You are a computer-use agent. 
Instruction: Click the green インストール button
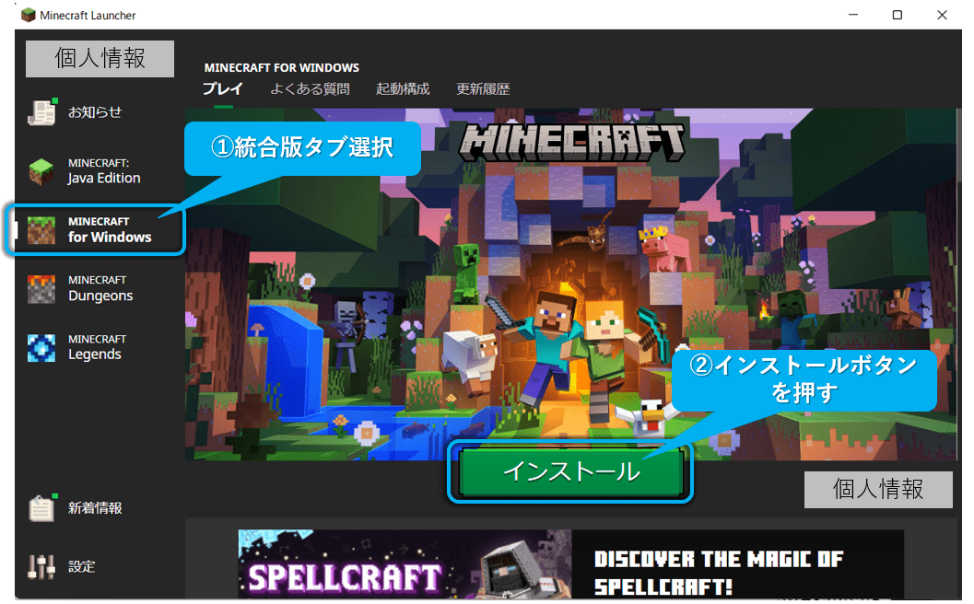click(x=571, y=471)
